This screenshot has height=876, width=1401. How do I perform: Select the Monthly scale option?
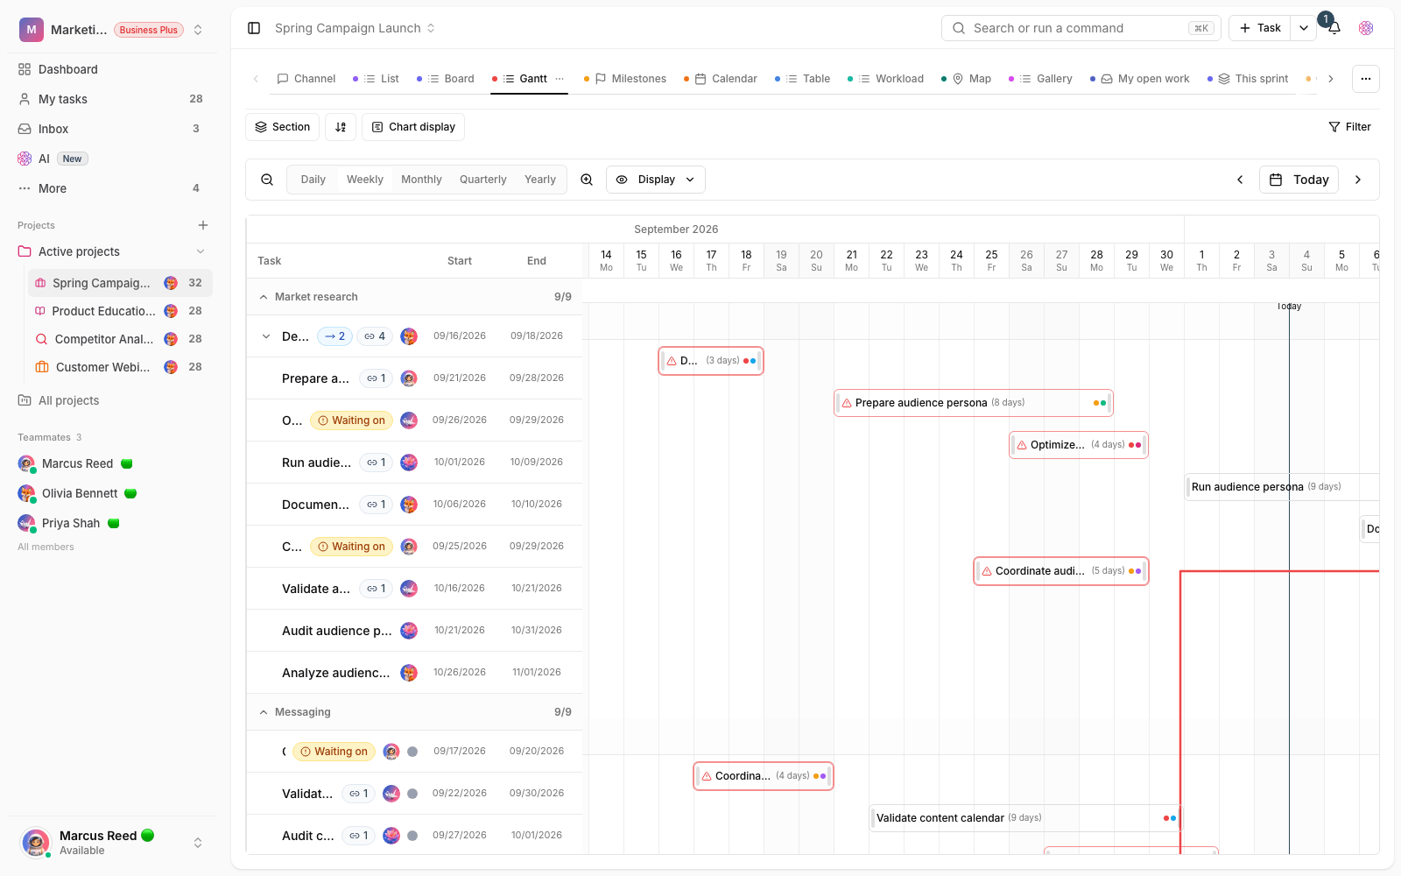point(421,180)
